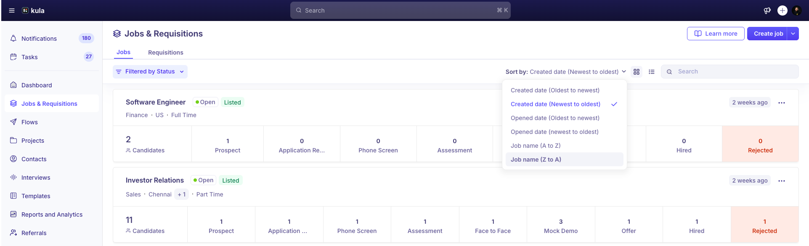This screenshot has height=246, width=809.
Task: Click the Learn more button
Action: (716, 34)
